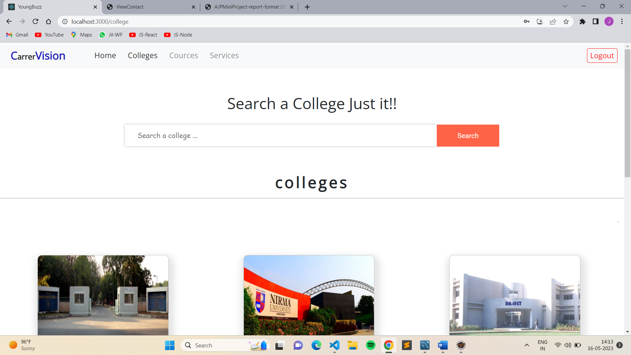Viewport: 631px width, 355px height.
Task: Open the saved passwords key icon
Action: (x=526, y=21)
